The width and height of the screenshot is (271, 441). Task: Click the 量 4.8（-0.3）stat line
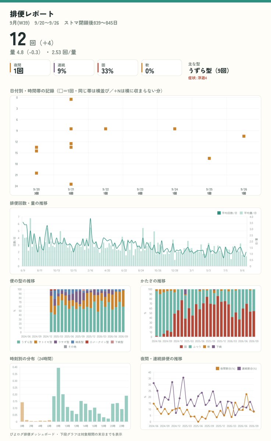click(25, 52)
